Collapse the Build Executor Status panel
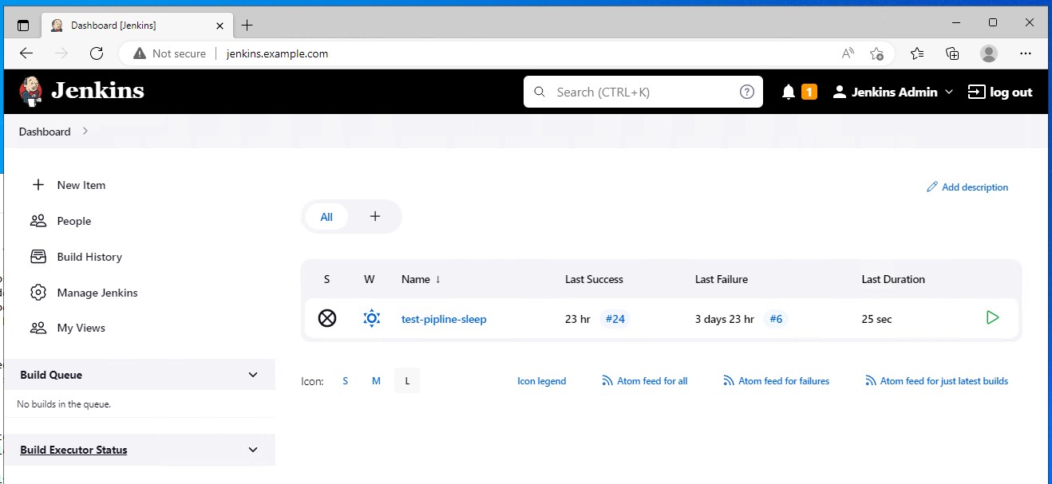Screen dimensions: 1052x484 [253, 450]
